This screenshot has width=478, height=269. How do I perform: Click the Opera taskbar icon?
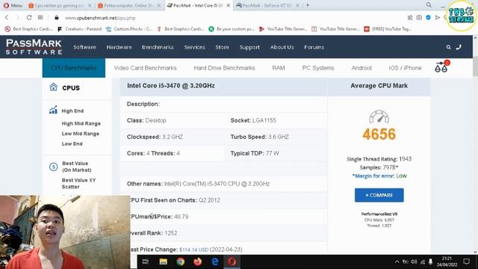click(x=232, y=262)
